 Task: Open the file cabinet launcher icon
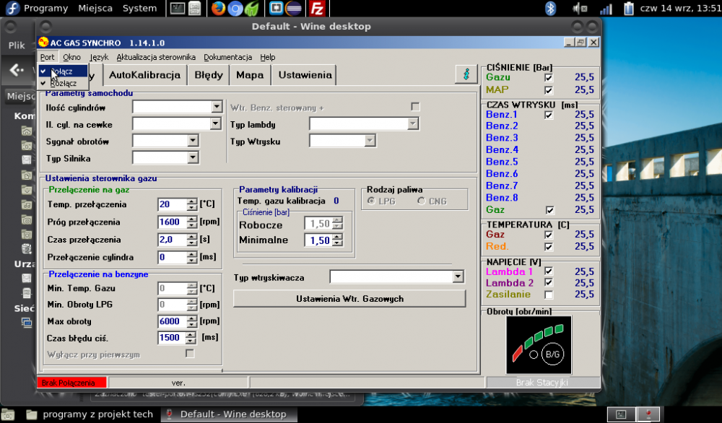195,8
